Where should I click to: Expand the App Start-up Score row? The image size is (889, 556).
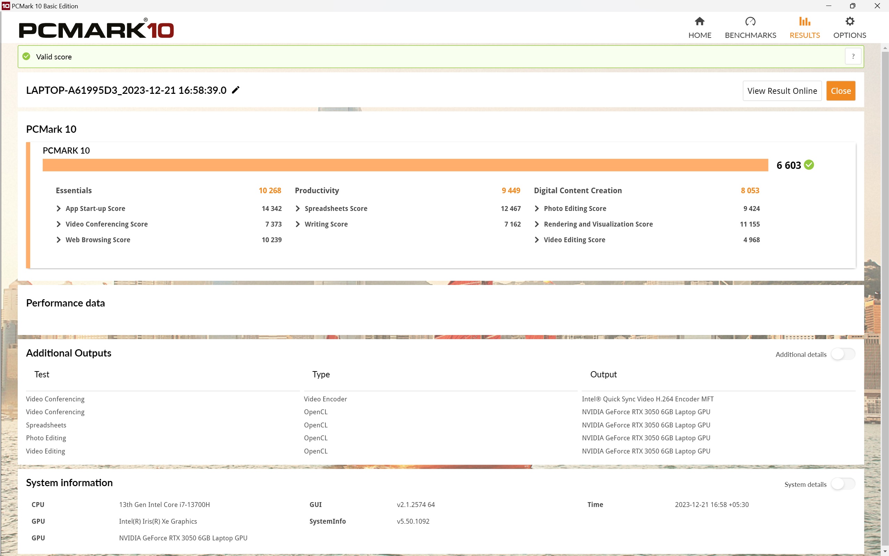58,208
